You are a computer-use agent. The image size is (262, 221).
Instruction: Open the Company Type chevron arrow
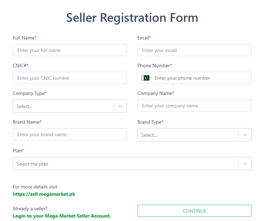[120, 106]
